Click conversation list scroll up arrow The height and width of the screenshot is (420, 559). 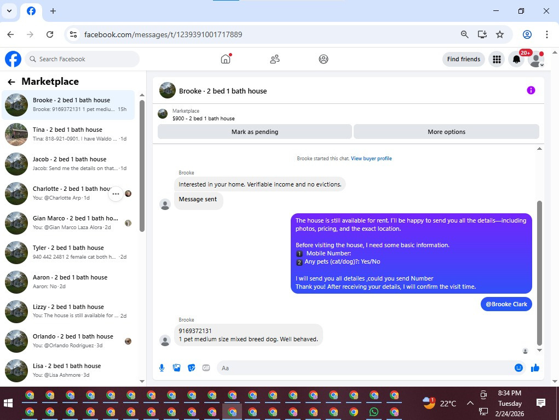point(142,95)
